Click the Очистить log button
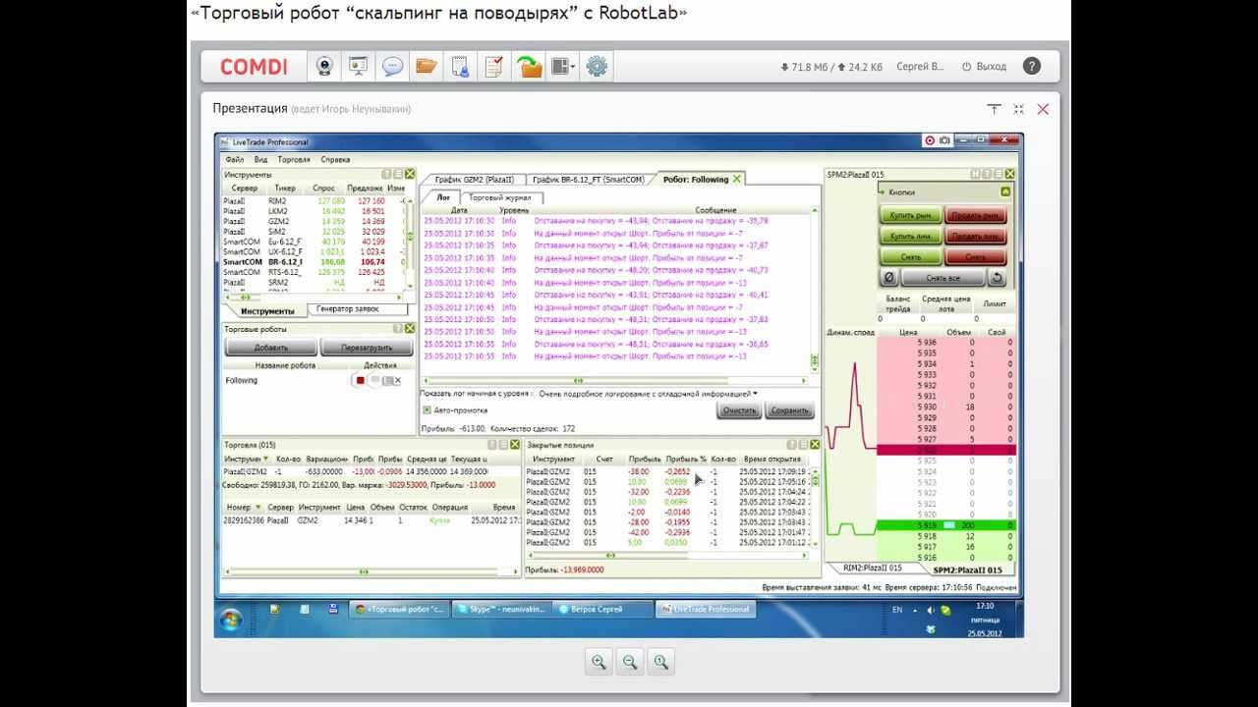This screenshot has height=707, width=1258. 739,410
